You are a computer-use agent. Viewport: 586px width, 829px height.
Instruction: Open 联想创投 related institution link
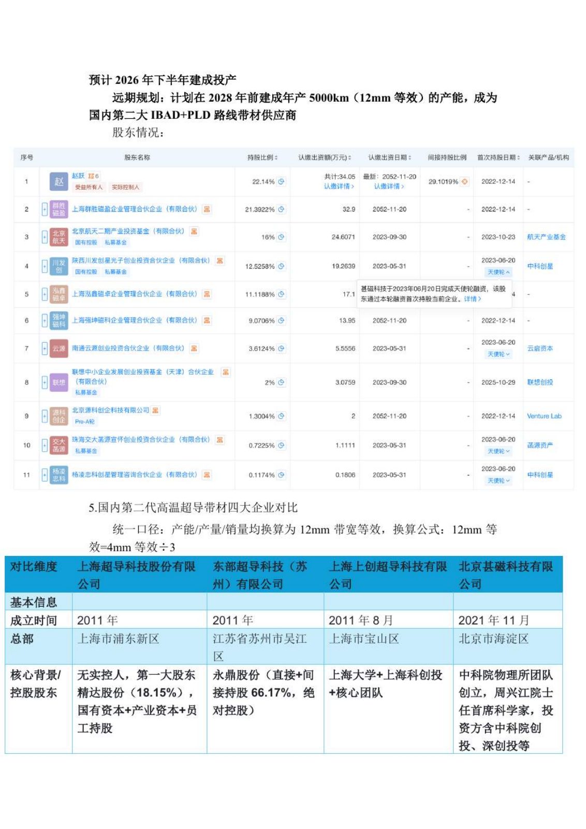coord(540,382)
